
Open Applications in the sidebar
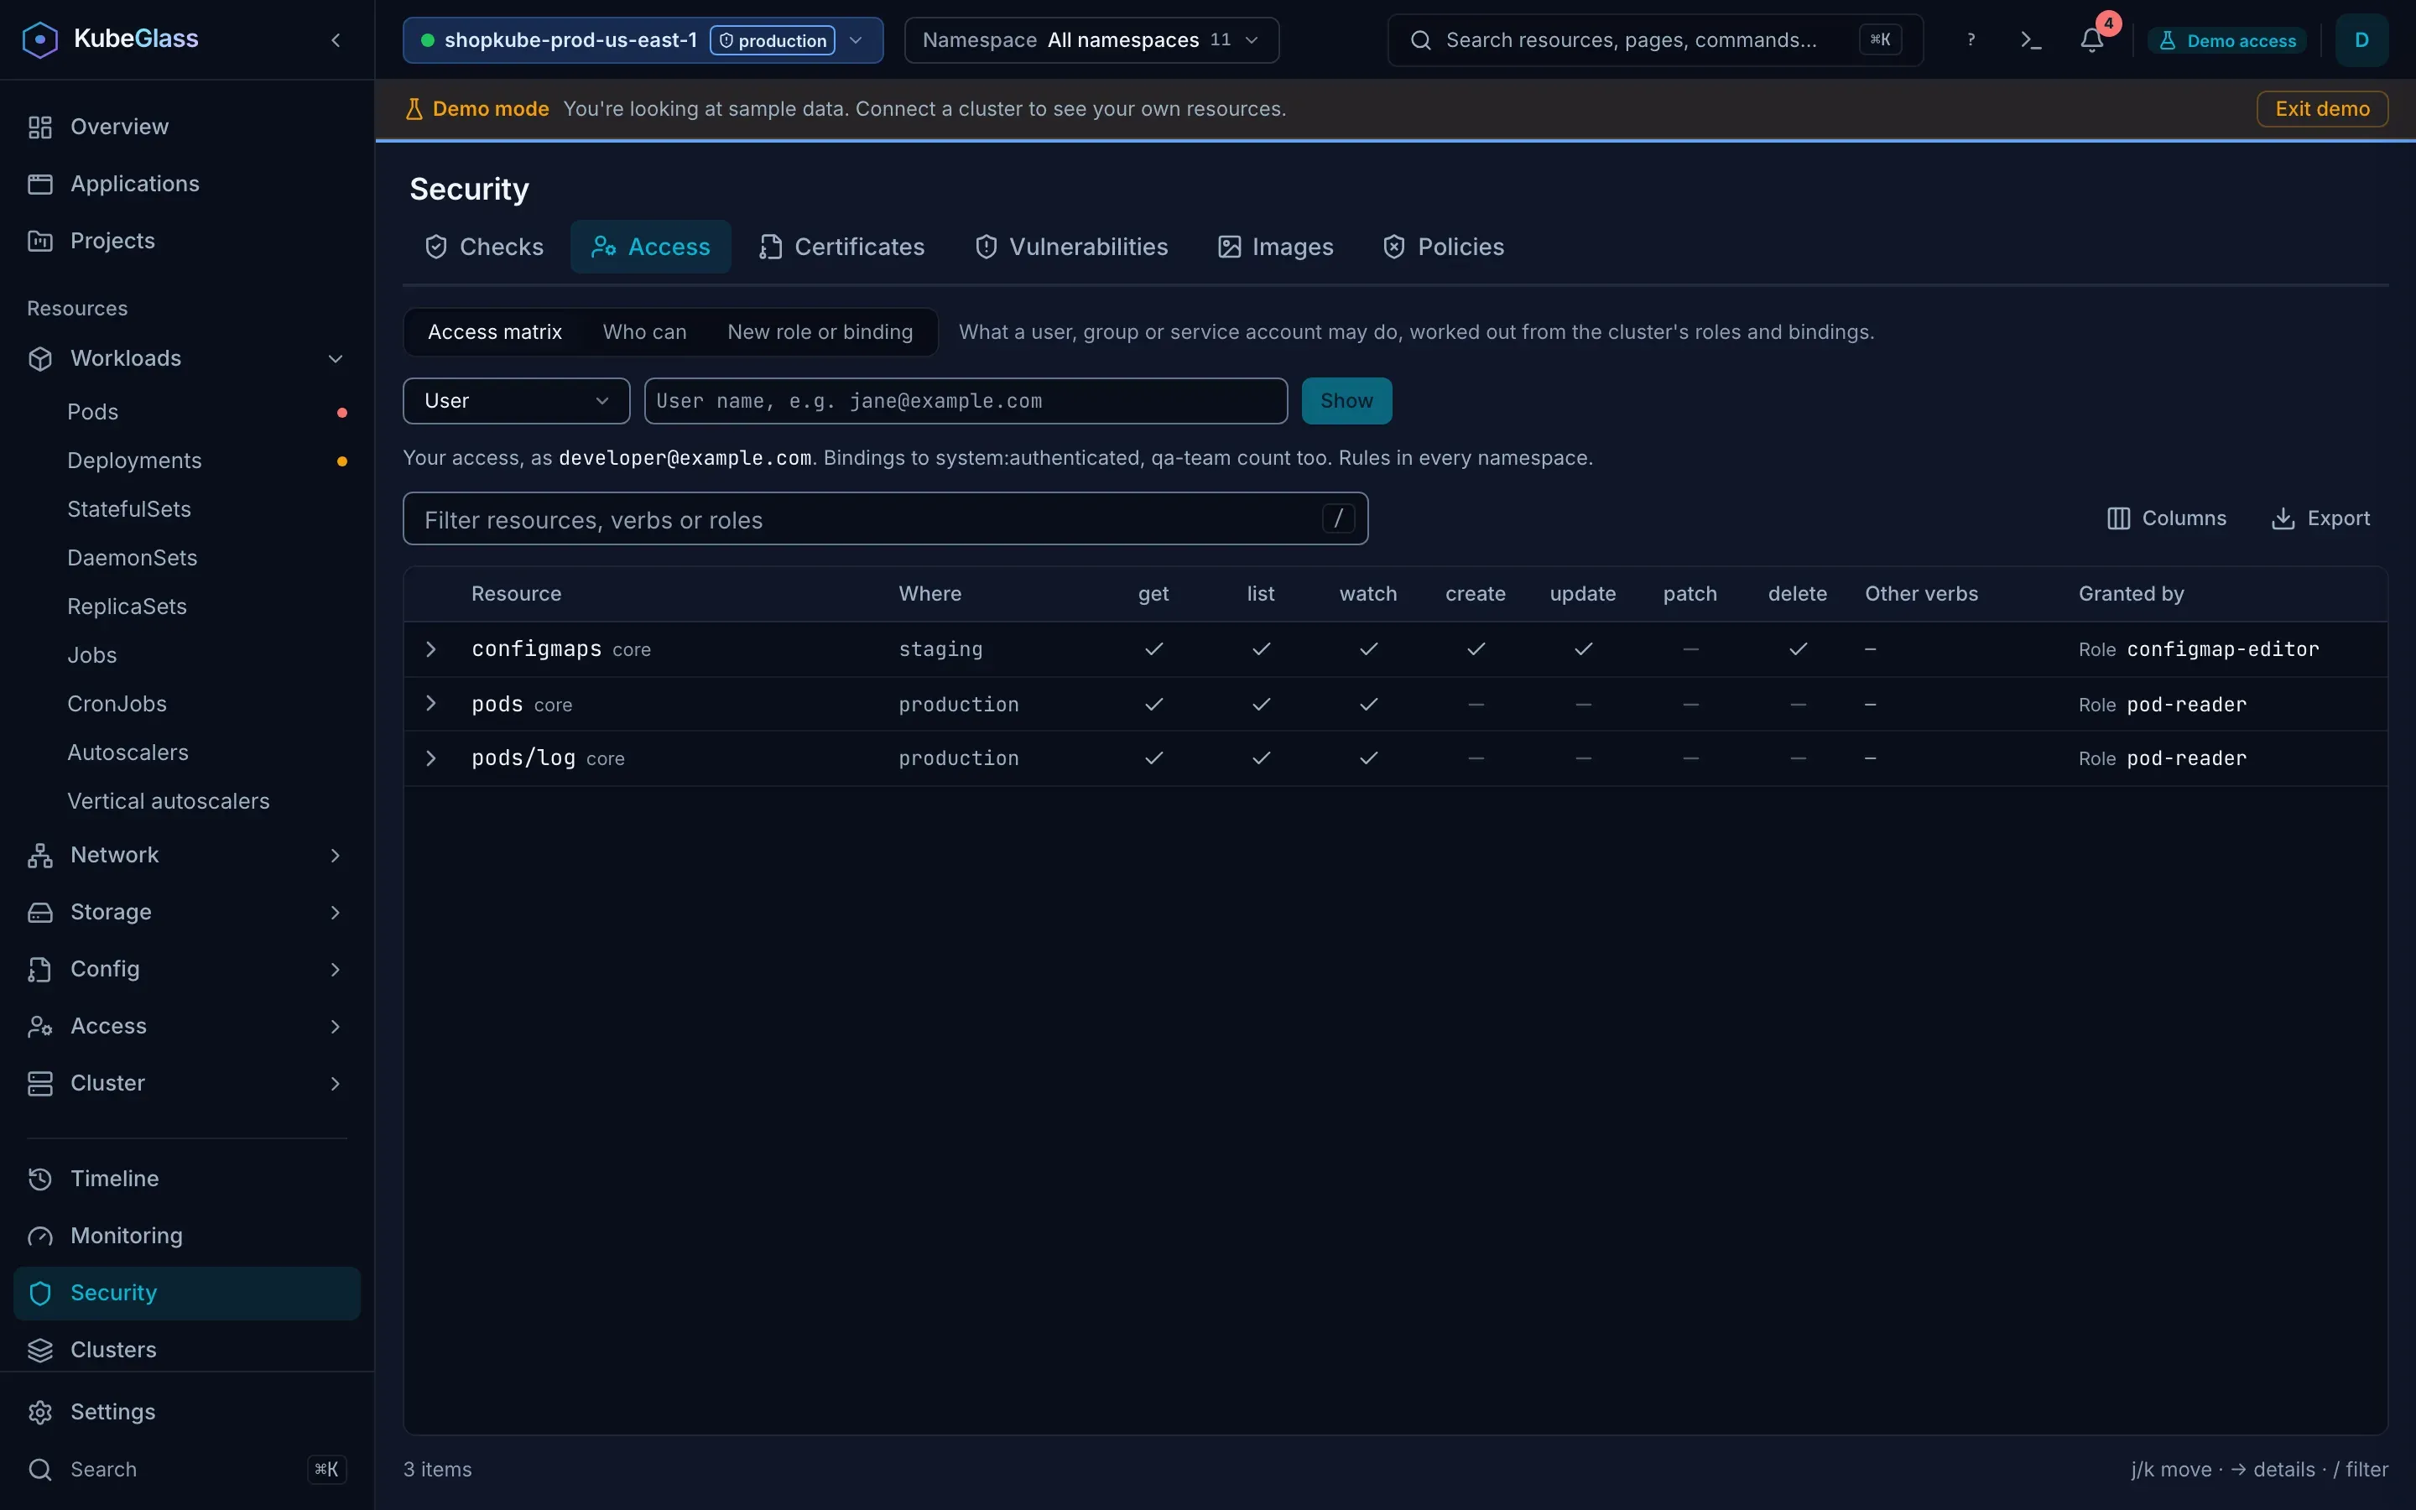[187, 184]
